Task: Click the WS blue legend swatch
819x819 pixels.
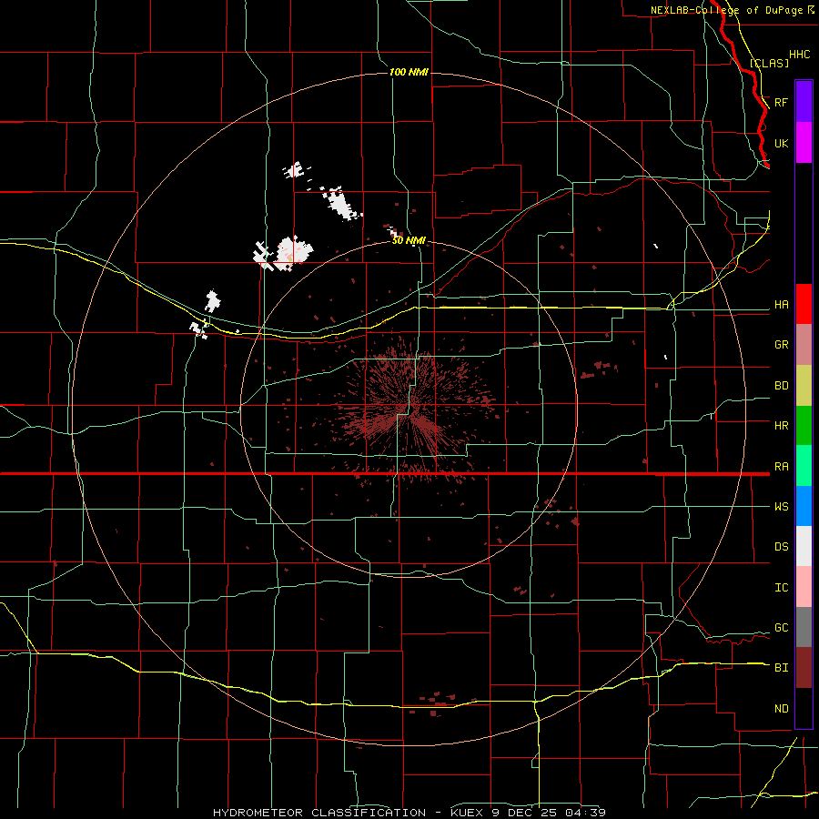Action: tap(804, 506)
